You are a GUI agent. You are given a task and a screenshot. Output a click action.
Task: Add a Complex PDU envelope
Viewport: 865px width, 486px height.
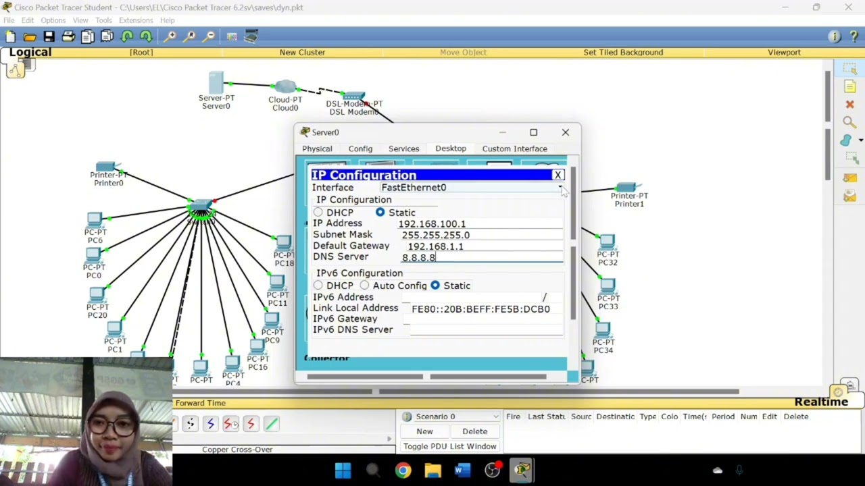pyautogui.click(x=849, y=196)
